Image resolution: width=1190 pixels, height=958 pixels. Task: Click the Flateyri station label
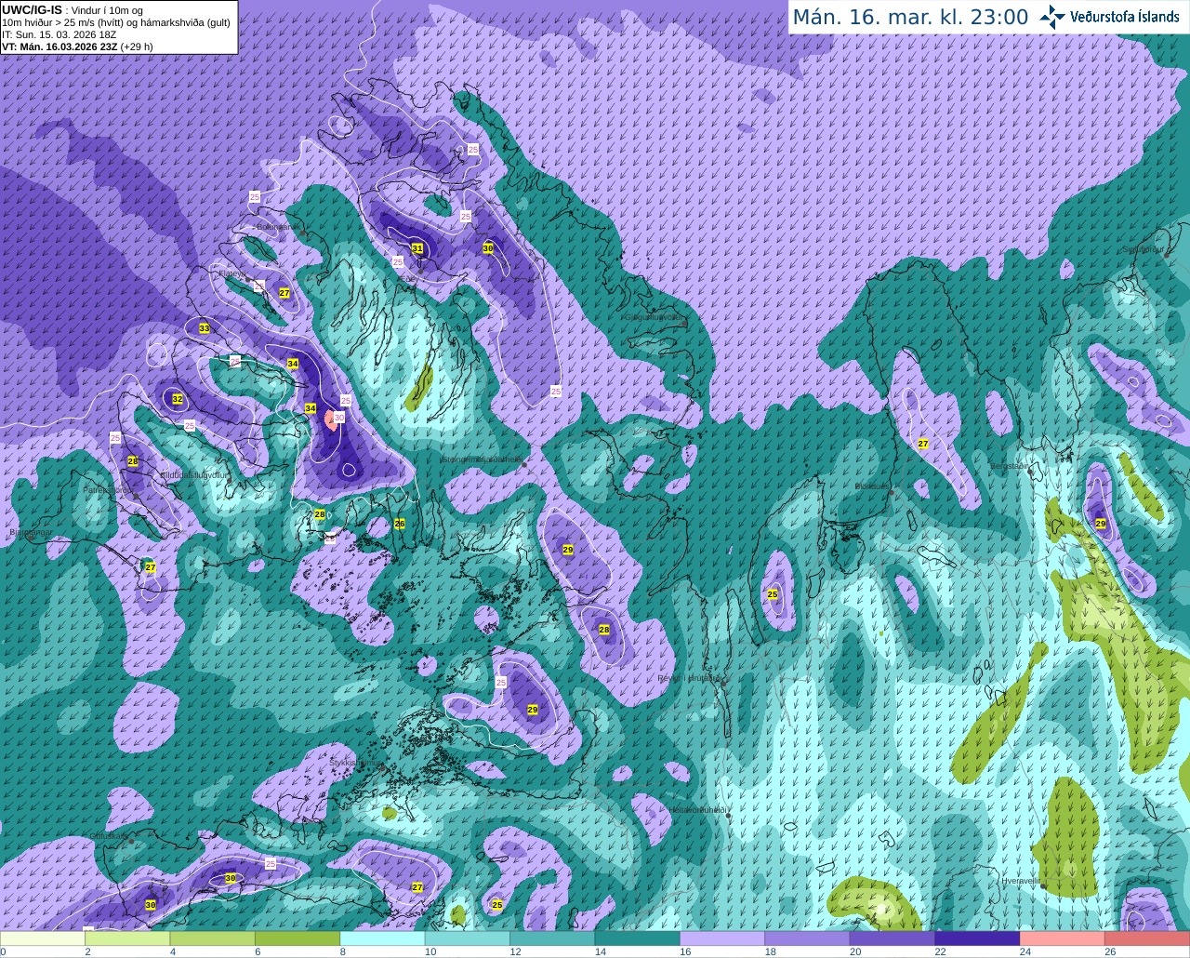pos(231,273)
